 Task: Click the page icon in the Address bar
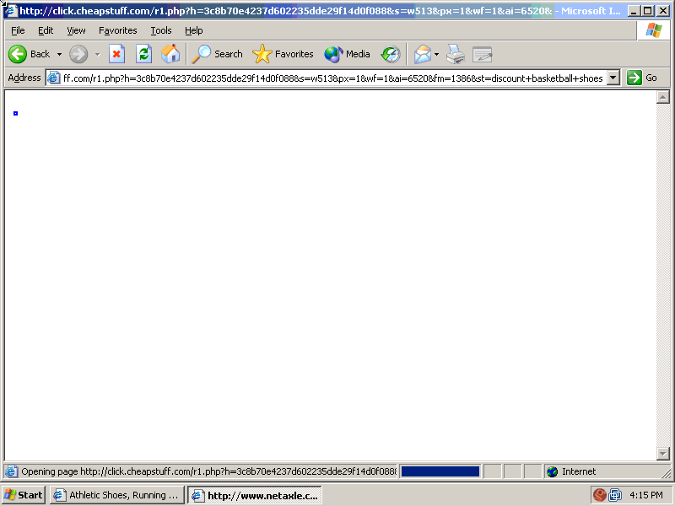(x=54, y=78)
